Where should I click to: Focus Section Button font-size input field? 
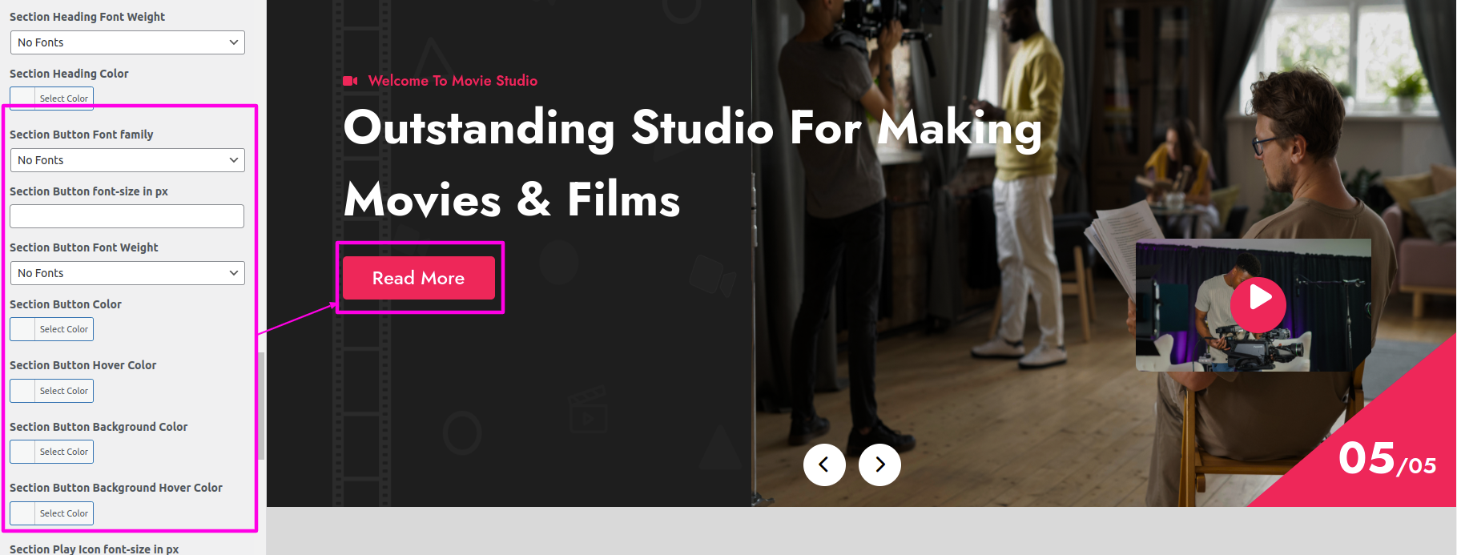pyautogui.click(x=127, y=216)
